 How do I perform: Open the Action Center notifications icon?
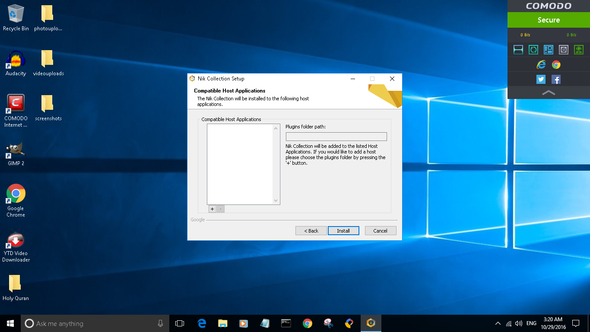tap(576, 323)
